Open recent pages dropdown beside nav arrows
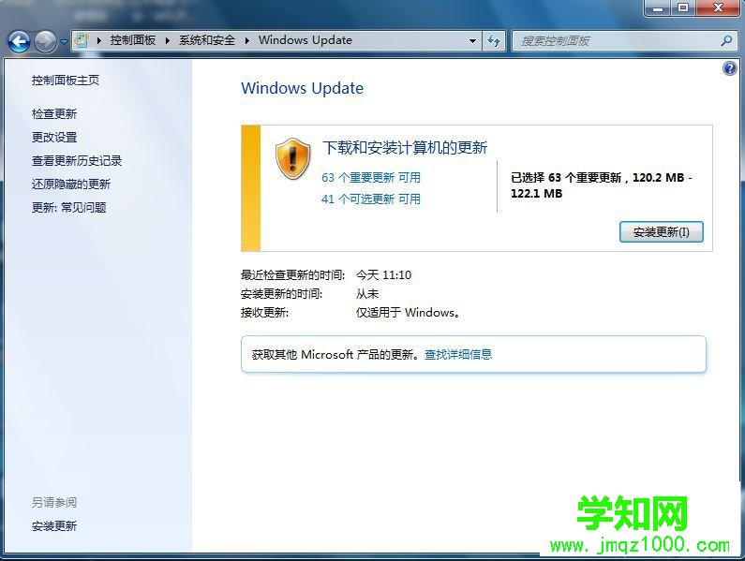The image size is (745, 561). pos(64,42)
